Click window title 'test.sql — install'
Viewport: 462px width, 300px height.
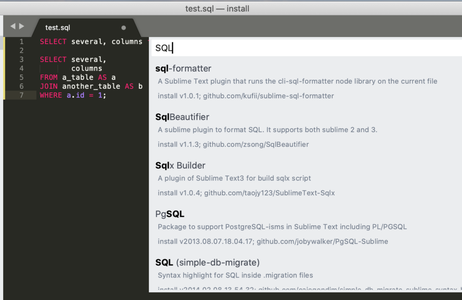[x=217, y=9]
